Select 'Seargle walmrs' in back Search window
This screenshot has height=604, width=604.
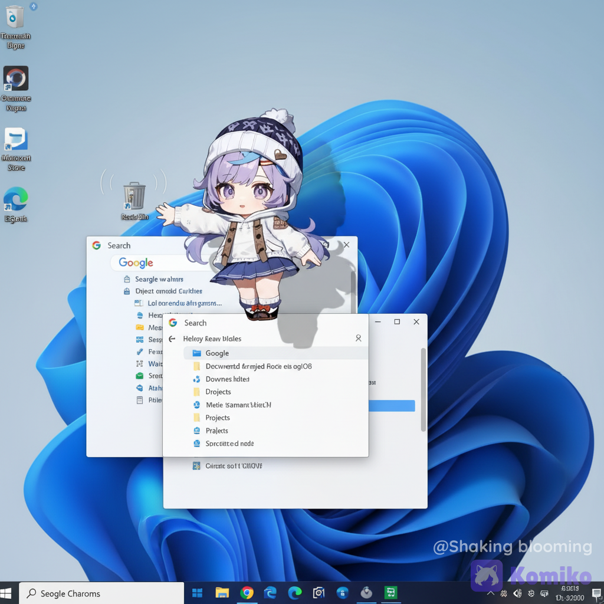pyautogui.click(x=153, y=279)
